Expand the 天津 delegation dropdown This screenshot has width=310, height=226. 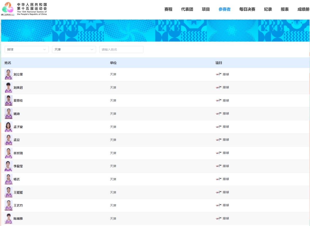74,50
